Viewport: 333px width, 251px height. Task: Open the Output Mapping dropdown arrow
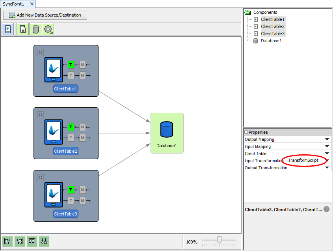327,139
